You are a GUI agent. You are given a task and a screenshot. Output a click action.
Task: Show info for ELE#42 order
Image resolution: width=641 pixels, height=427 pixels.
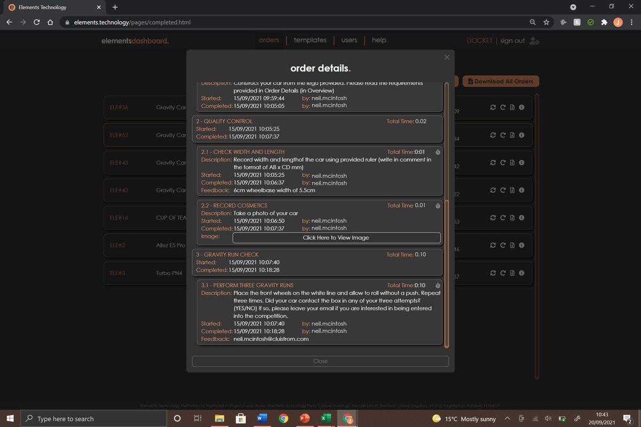tap(521, 190)
